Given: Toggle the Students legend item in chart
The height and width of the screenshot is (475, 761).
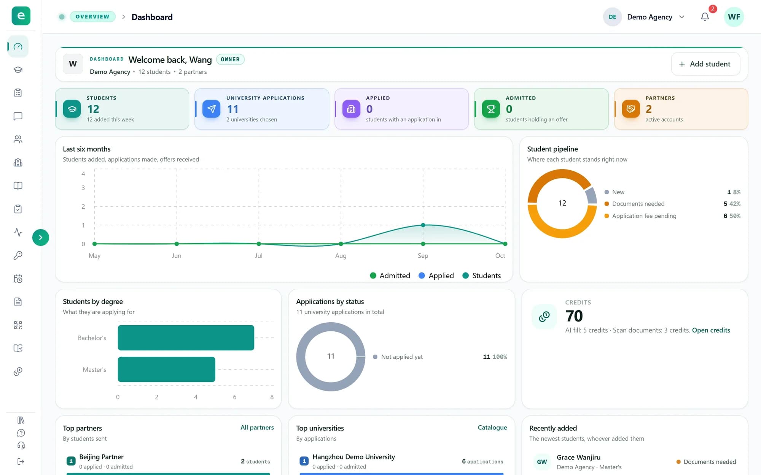Looking at the screenshot, I should pyautogui.click(x=482, y=275).
